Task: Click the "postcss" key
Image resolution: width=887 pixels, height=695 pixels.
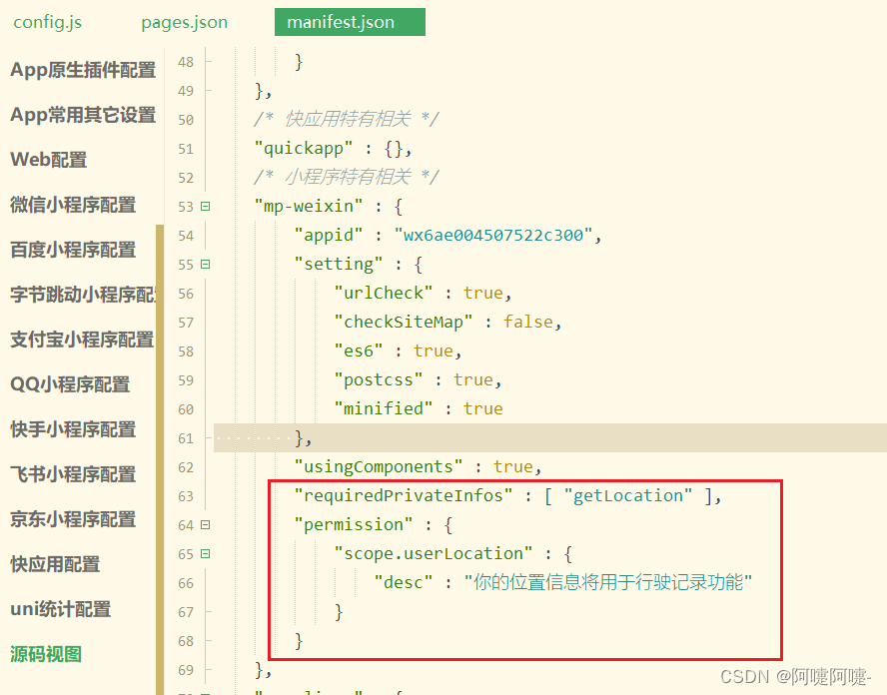Action: [379, 379]
